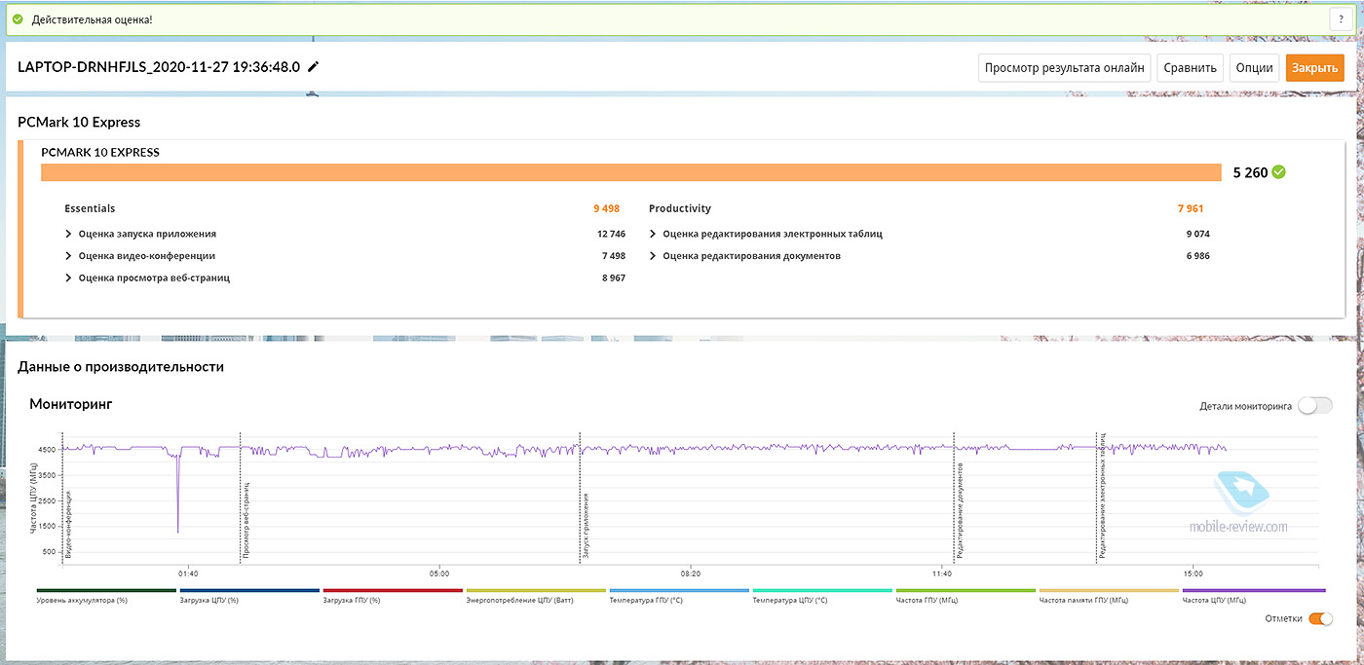This screenshot has height=665, width=1364.
Task: Click the 08:20 time axis label
Action: click(690, 573)
